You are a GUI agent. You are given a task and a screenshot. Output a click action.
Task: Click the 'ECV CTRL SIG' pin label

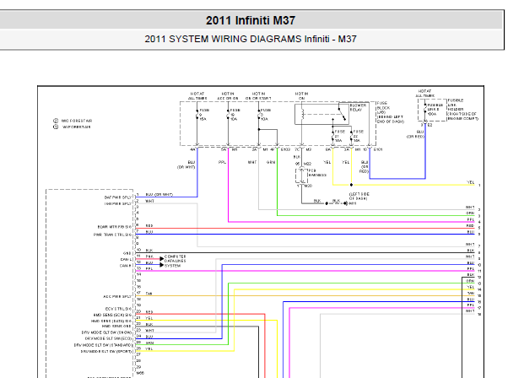click(x=119, y=309)
